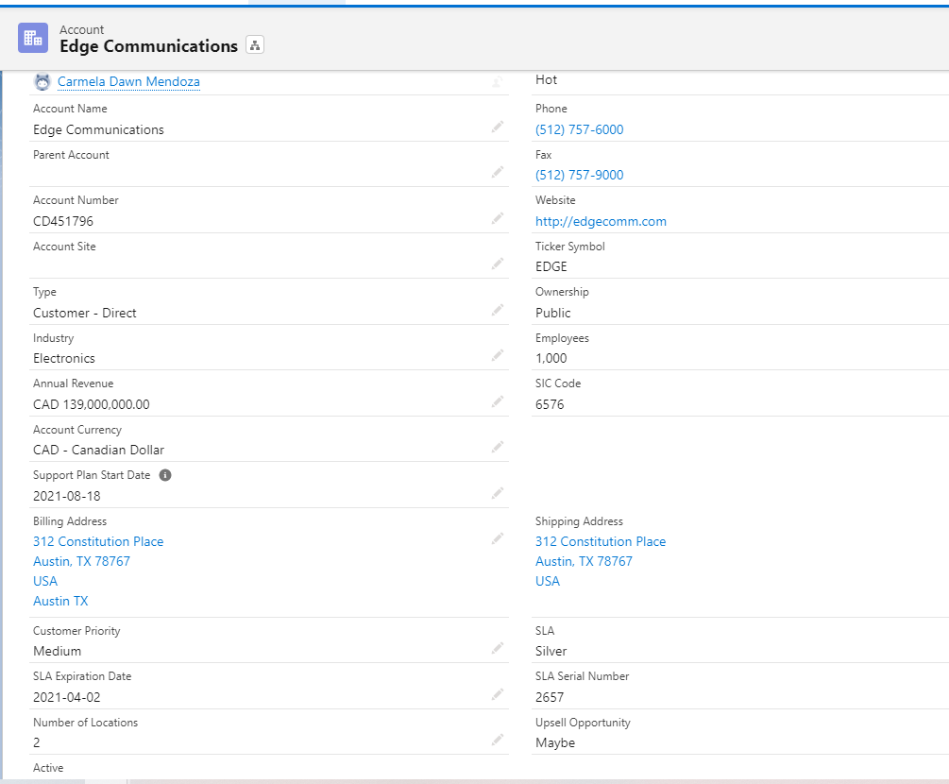949x784 pixels.
Task: Click the Annual Revenue edit pencil
Action: pos(498,401)
